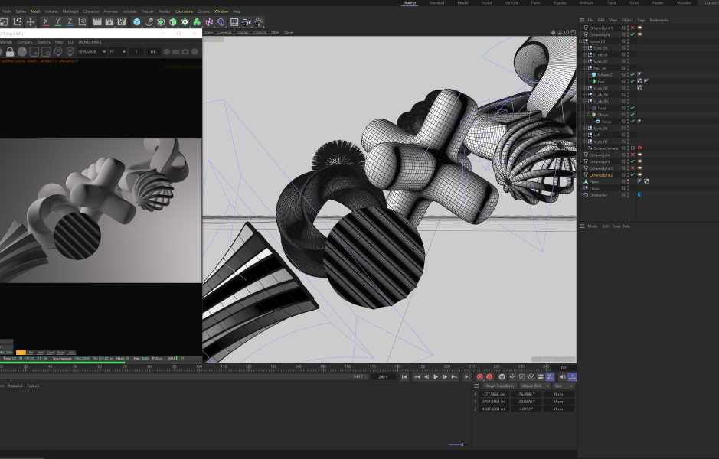The height and width of the screenshot is (459, 719).
Task: Select the Move tool in top toolbar
Action: (31, 21)
